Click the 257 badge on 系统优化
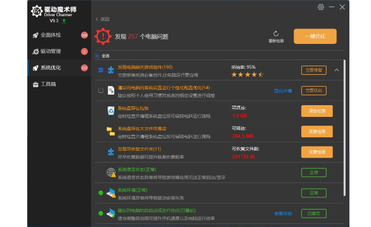371x227 pixels. tap(84, 68)
